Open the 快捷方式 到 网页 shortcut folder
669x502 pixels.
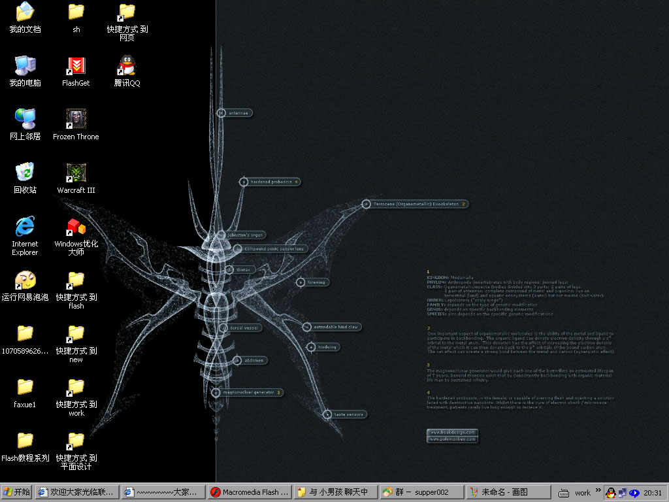127,22
